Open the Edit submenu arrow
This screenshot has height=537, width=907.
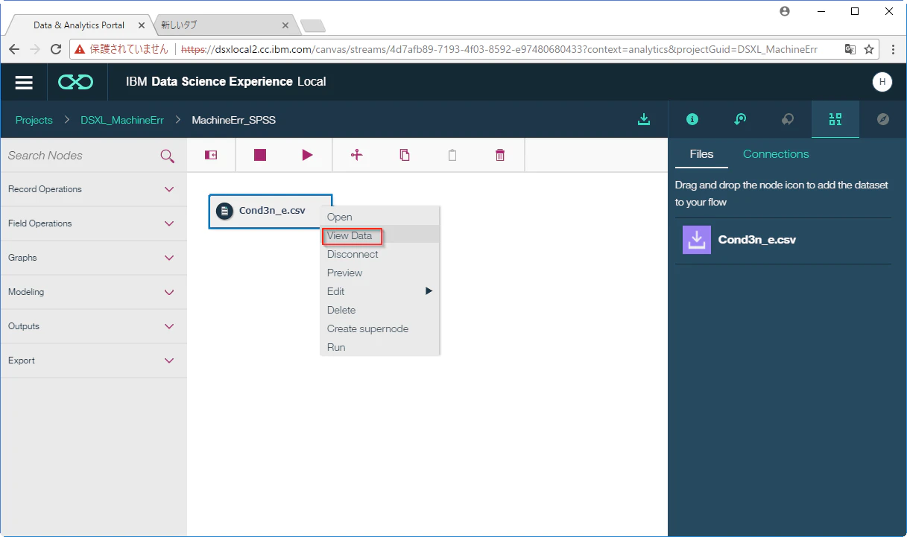429,291
